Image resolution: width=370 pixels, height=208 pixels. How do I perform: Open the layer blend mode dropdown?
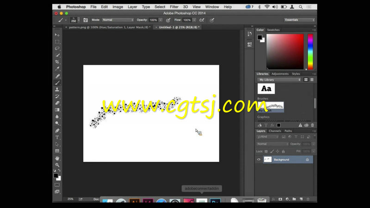272,144
